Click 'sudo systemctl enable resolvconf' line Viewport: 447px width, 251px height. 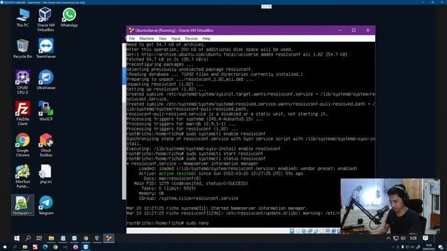tap(196, 134)
